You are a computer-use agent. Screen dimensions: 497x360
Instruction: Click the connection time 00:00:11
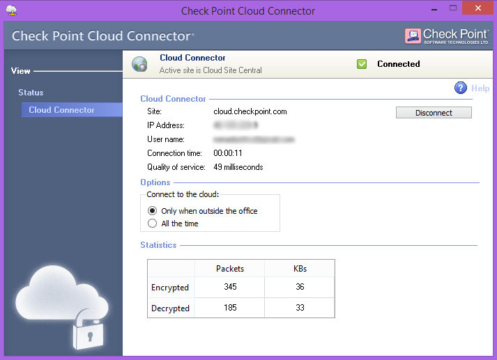coord(227,153)
